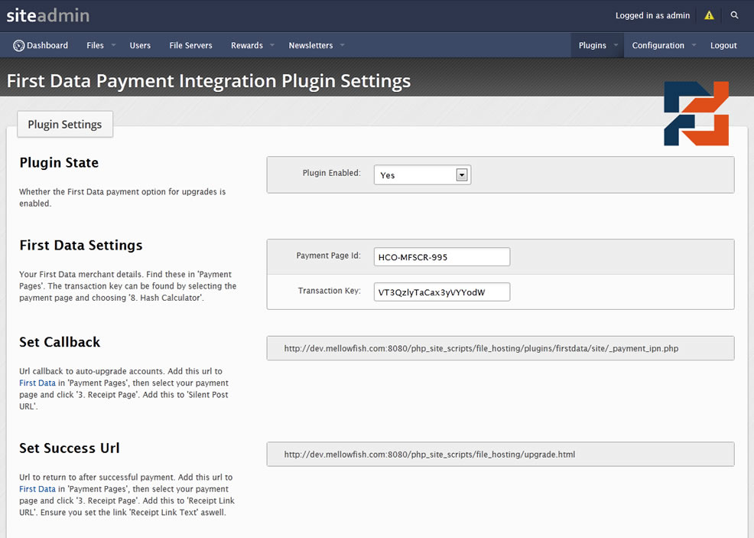The height and width of the screenshot is (538, 754).
Task: Click the yellow warning triangle icon
Action: [709, 15]
